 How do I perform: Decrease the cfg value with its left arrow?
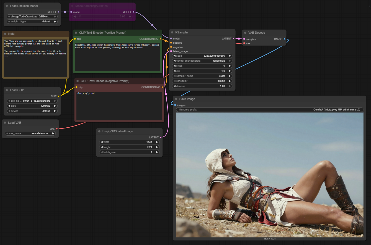tap(174, 71)
